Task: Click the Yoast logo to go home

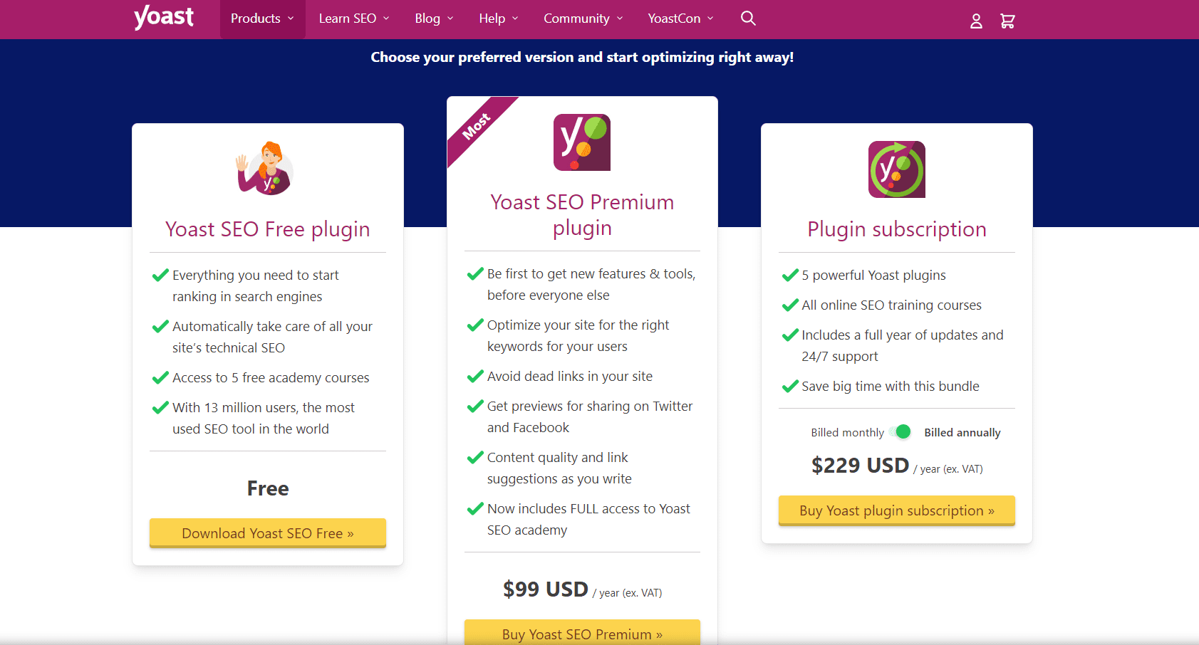Action: (163, 17)
